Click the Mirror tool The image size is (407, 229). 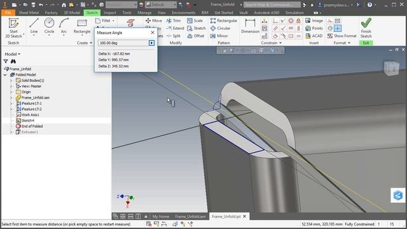tap(219, 36)
